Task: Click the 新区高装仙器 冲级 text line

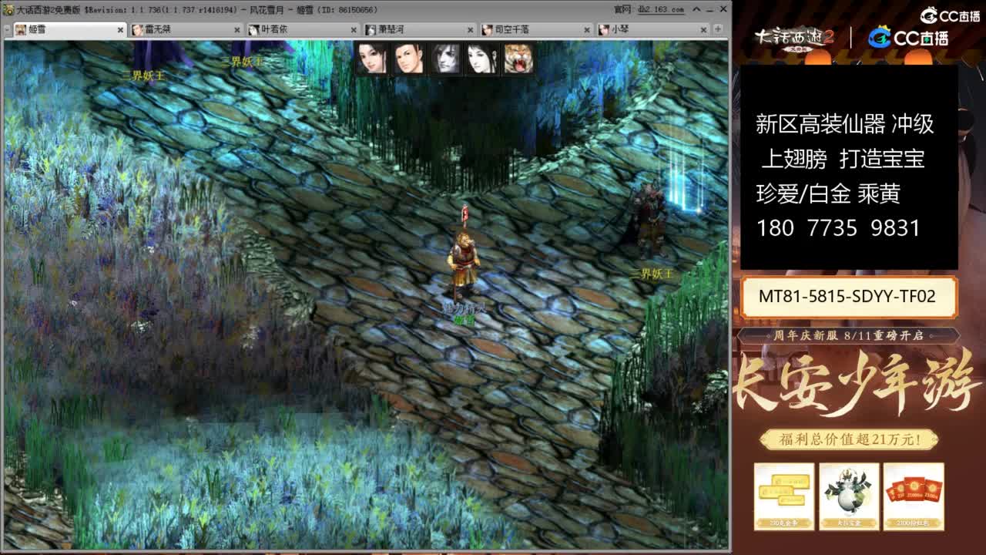Action: (x=845, y=124)
